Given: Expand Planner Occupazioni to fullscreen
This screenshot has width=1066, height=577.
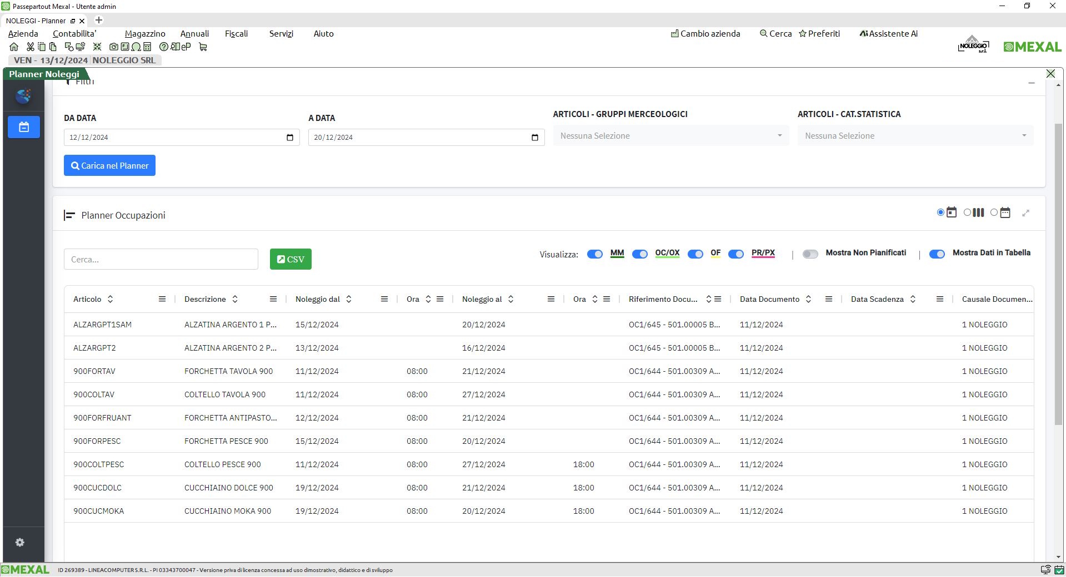Looking at the screenshot, I should click(x=1025, y=213).
